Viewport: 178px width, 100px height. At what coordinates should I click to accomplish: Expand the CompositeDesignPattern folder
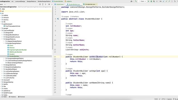click(x=4, y=58)
